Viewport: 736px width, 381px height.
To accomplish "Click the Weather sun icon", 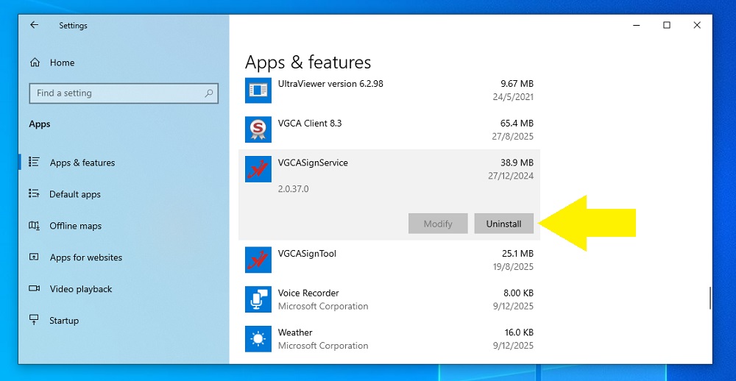I will pos(258,339).
